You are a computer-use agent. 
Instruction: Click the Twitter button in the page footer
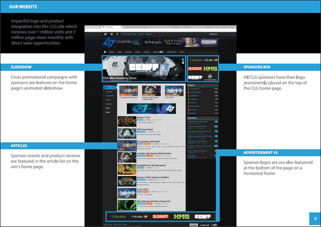coord(204,225)
